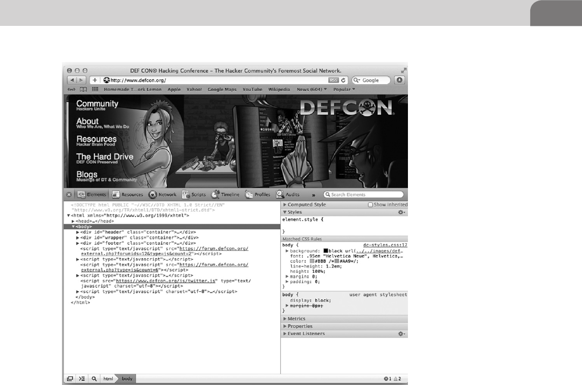Viewport: 582px width, 385px height.
Task: Select element with magnifier icon in bottom bar
Action: [94, 379]
